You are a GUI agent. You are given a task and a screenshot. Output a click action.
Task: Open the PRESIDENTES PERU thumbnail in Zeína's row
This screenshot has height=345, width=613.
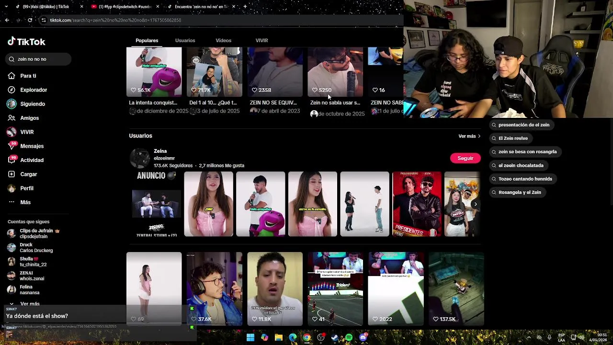(417, 204)
